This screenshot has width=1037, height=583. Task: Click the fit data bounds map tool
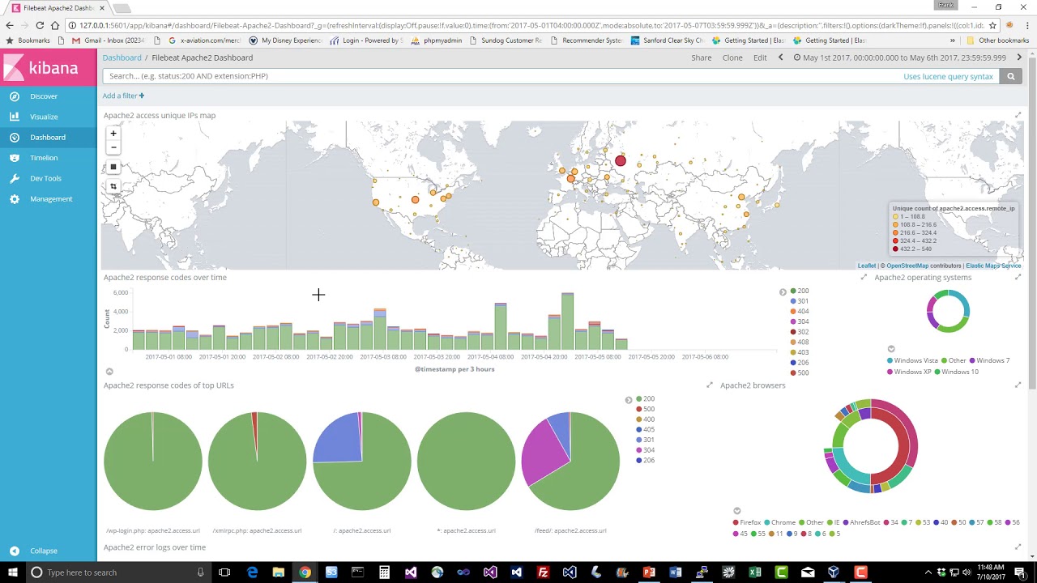[113, 186]
